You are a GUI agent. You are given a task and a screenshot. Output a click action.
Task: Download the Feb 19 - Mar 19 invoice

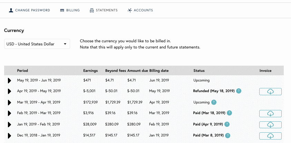coord(270,114)
